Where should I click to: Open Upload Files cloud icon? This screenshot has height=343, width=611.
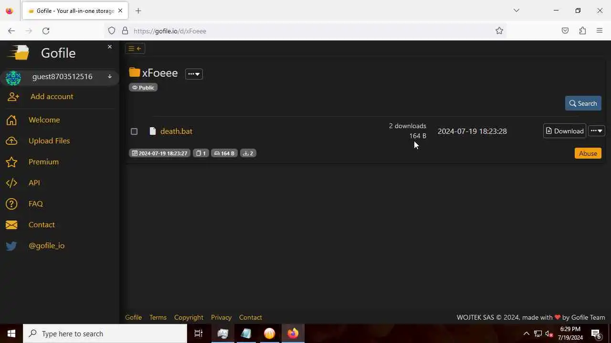tap(11, 141)
